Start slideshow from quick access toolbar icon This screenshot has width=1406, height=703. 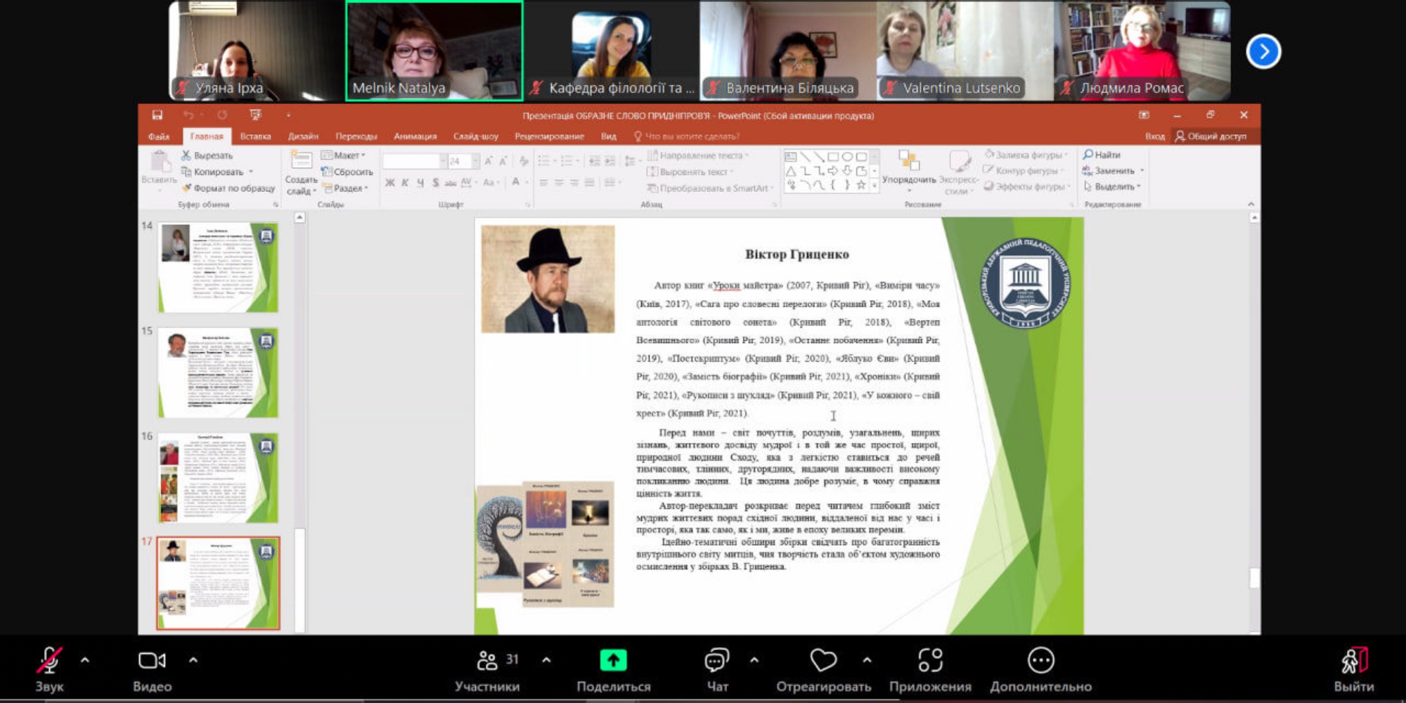[x=255, y=115]
